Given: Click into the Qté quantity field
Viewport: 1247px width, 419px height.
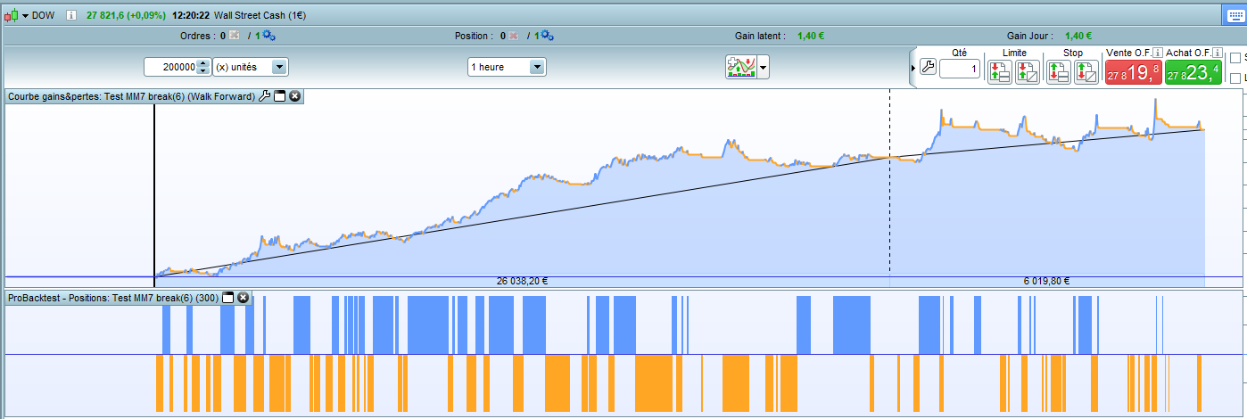Looking at the screenshot, I should pyautogui.click(x=959, y=69).
